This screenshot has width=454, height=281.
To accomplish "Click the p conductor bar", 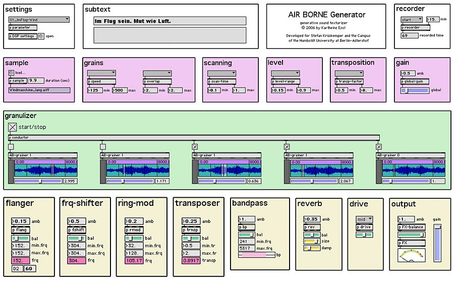I will click(194, 137).
